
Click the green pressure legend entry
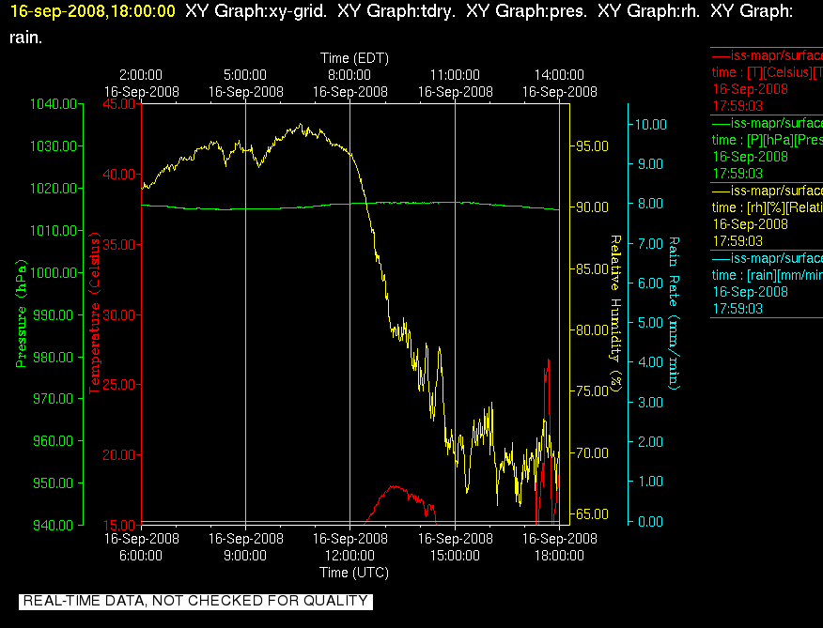[x=767, y=148]
